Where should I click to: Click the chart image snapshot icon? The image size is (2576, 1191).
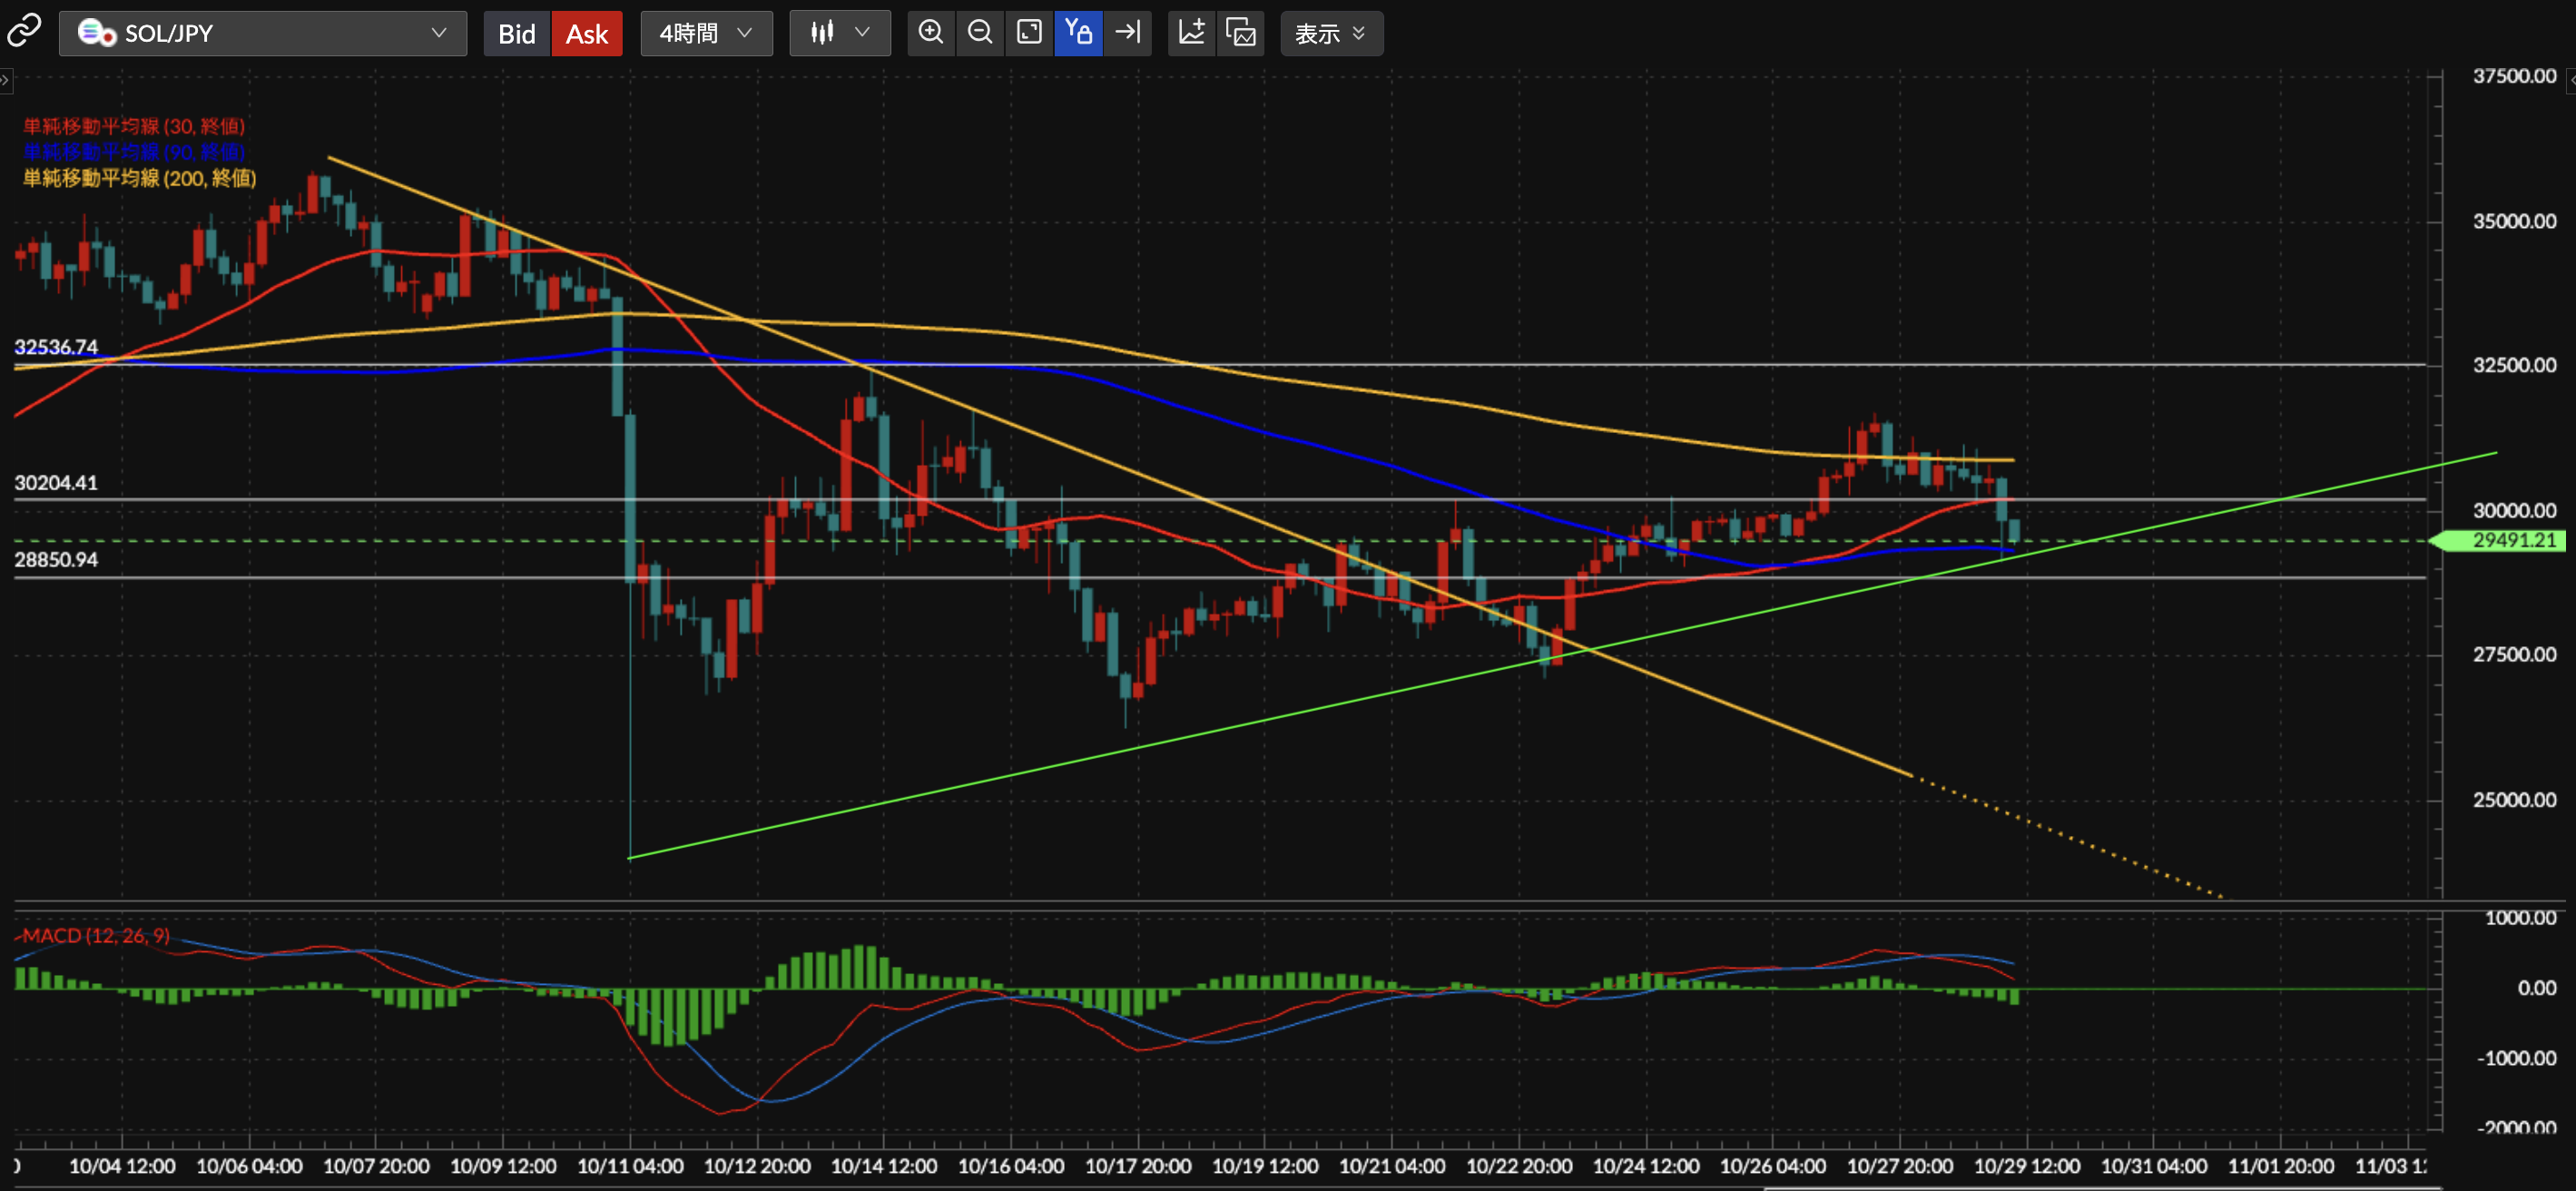1241,33
